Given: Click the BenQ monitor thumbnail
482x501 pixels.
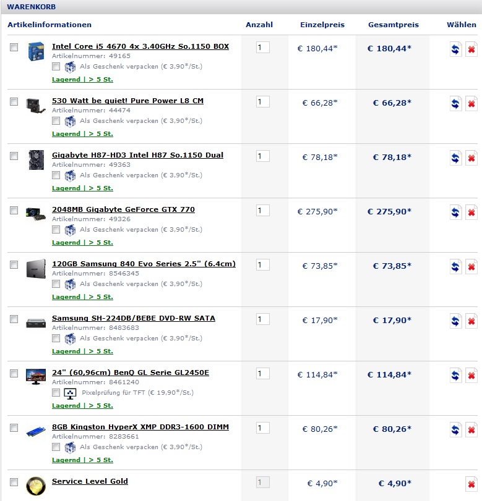Looking at the screenshot, I should point(36,377).
